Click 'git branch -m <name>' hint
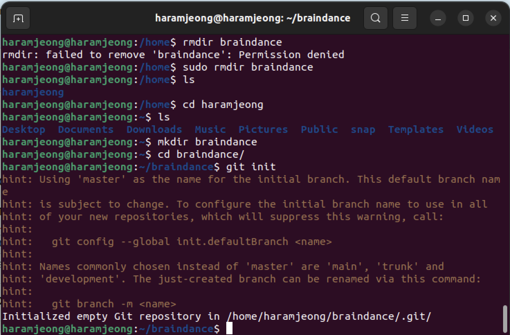Screen dimensions: 510x335 pyautogui.click(x=114, y=304)
